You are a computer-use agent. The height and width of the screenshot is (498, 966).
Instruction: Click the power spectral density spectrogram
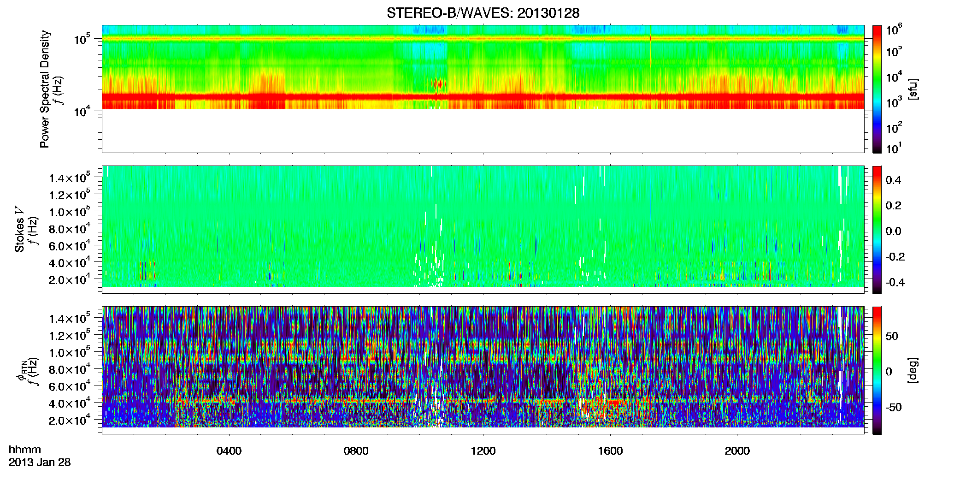483,89
